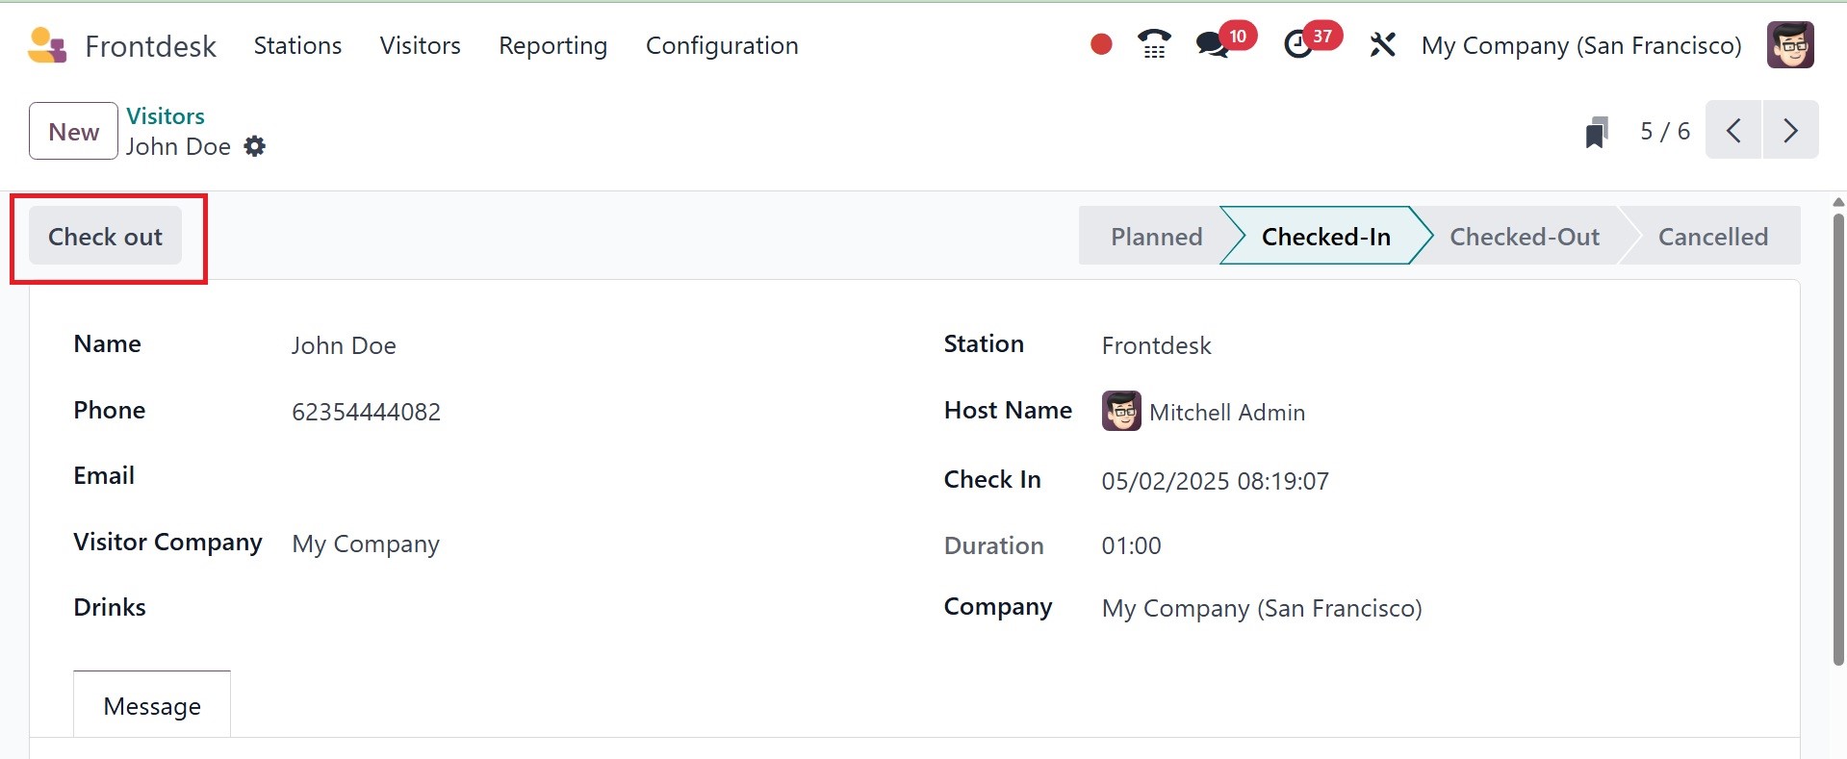1847x759 pixels.
Task: Click the user avatar in the top bar
Action: (x=1789, y=45)
